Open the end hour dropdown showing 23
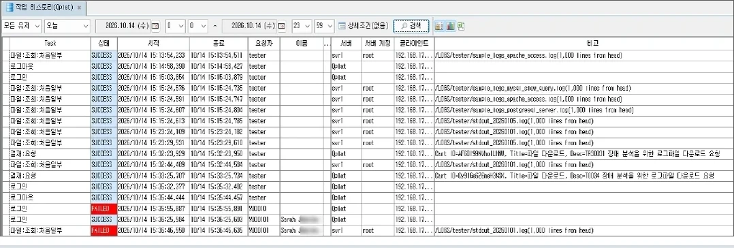 click(x=302, y=26)
